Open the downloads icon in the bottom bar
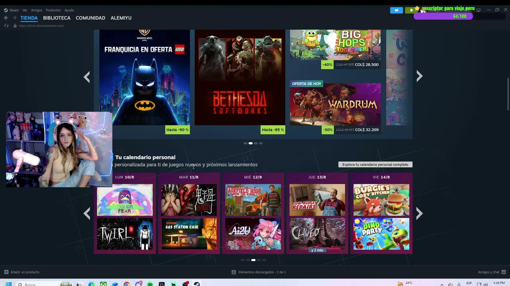 [x=234, y=272]
